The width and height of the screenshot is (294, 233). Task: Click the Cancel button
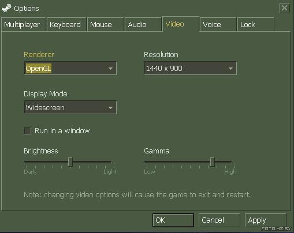click(x=219, y=220)
